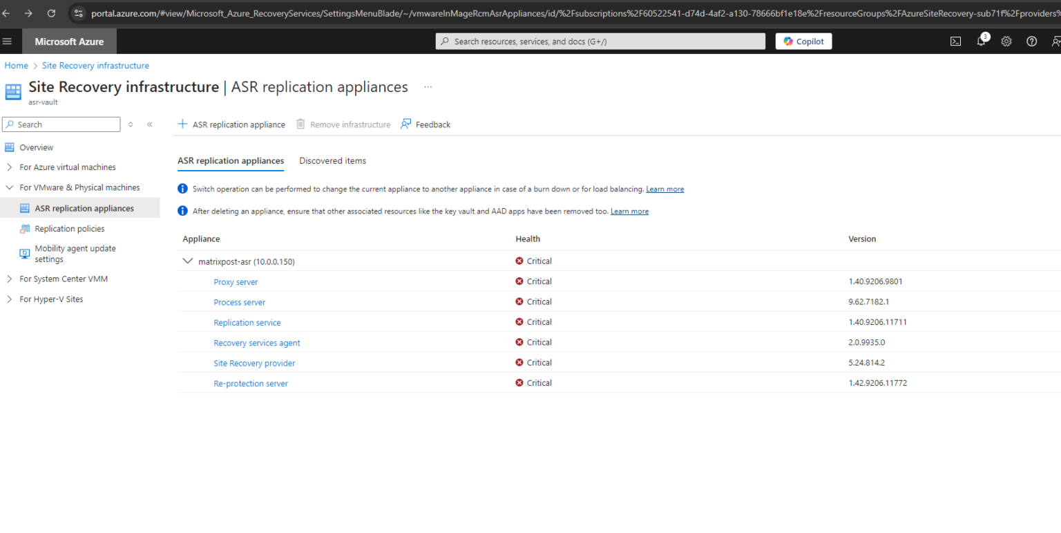Collapse the sidebar with the double chevron
Viewport: 1061px width, 533px height.
coord(150,124)
